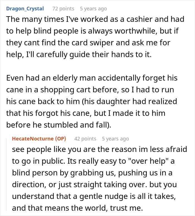Viewport: 195px width, 216px height.
Task: Open Dragon_Crystal's user profile link
Action: point(25,9)
